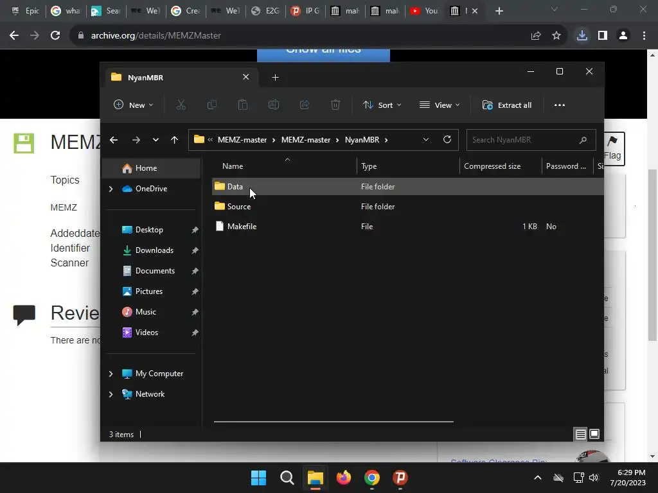Click Firefox icon on the taskbar
Screen dimensions: 658x493
(344, 478)
